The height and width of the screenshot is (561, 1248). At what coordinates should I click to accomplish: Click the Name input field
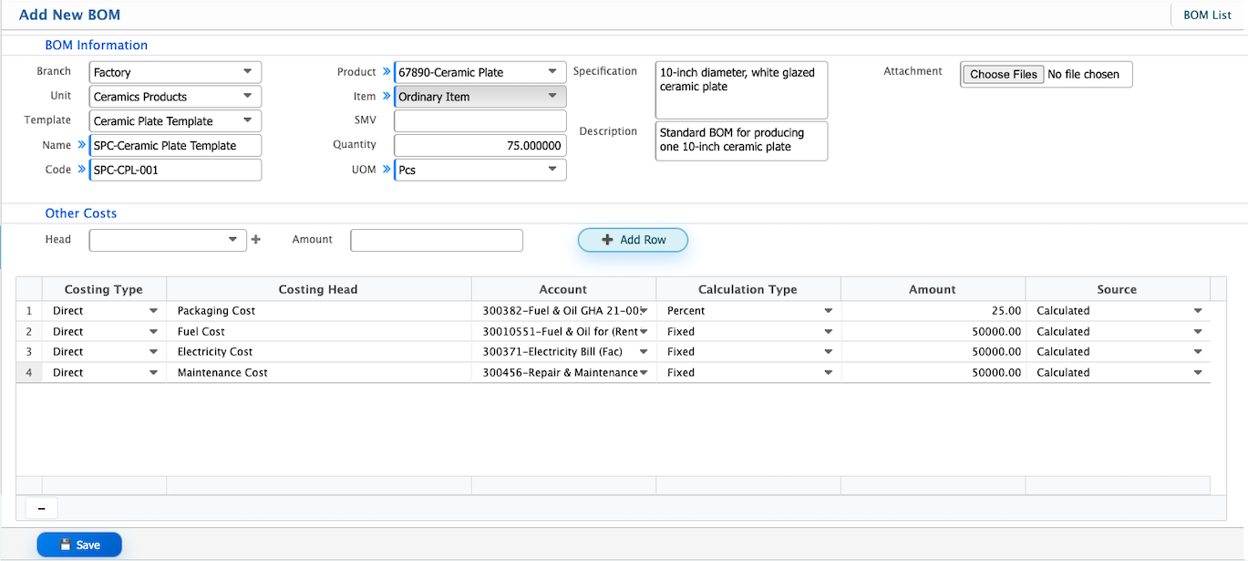[175, 146]
